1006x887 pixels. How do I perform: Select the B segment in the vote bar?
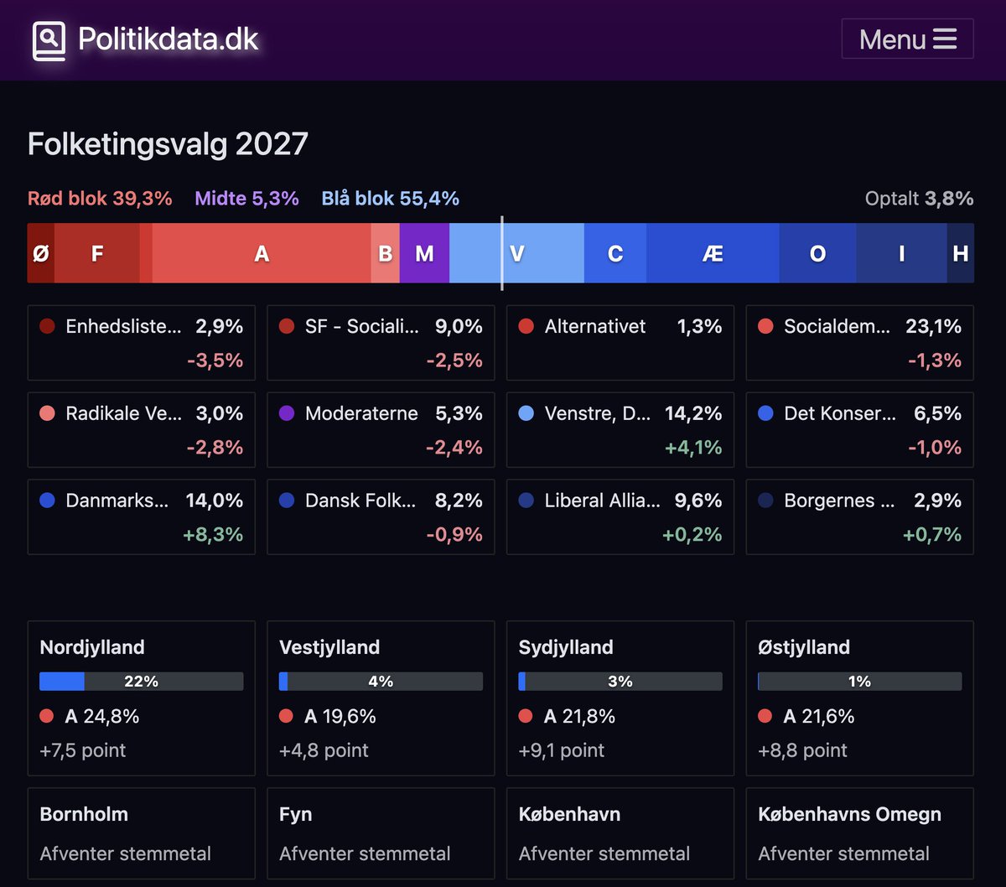386,253
